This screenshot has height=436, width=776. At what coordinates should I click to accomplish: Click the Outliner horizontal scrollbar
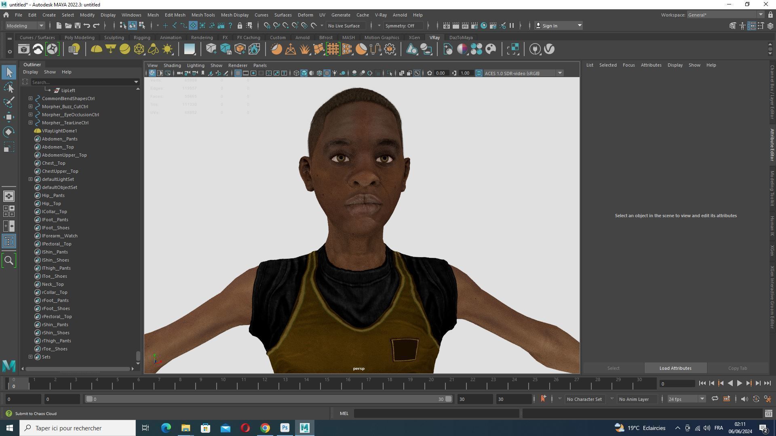78,369
